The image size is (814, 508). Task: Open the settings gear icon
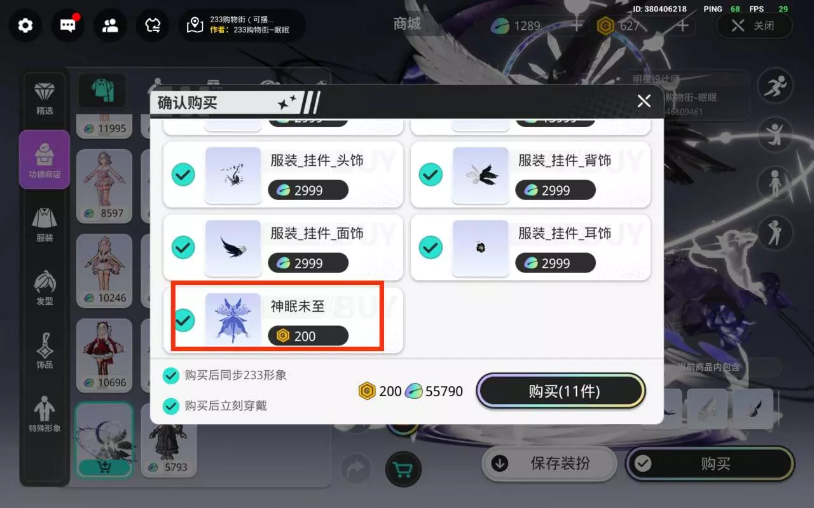pos(25,25)
